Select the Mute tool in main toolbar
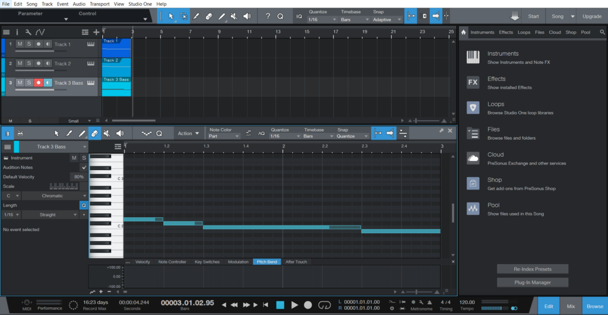The height and width of the screenshot is (315, 608). coord(234,16)
